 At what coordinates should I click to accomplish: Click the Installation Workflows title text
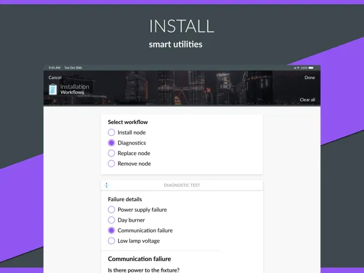[x=75, y=90]
